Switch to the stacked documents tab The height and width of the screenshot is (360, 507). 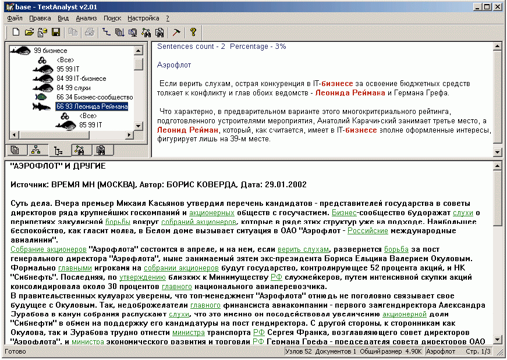15,150
